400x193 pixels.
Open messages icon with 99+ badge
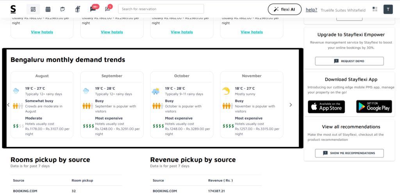click(93, 9)
